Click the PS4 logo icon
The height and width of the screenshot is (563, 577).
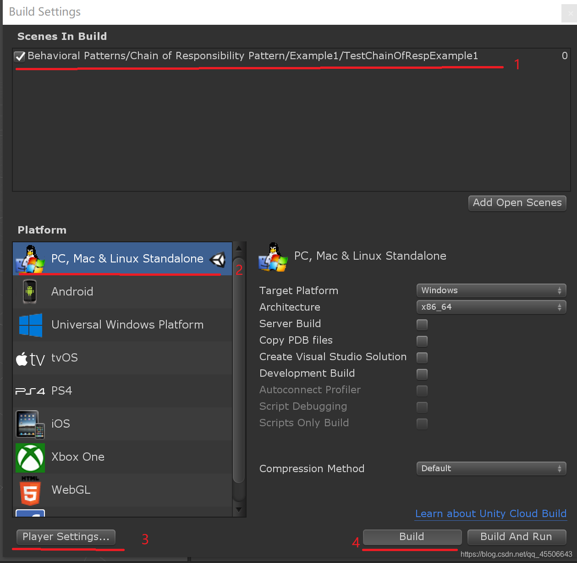(30, 391)
